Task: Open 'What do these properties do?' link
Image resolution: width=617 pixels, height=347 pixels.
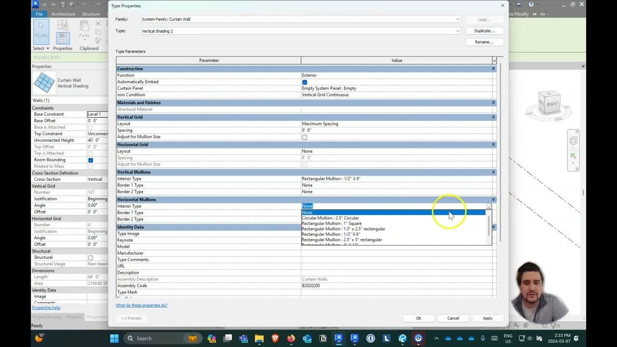Action: pos(141,305)
